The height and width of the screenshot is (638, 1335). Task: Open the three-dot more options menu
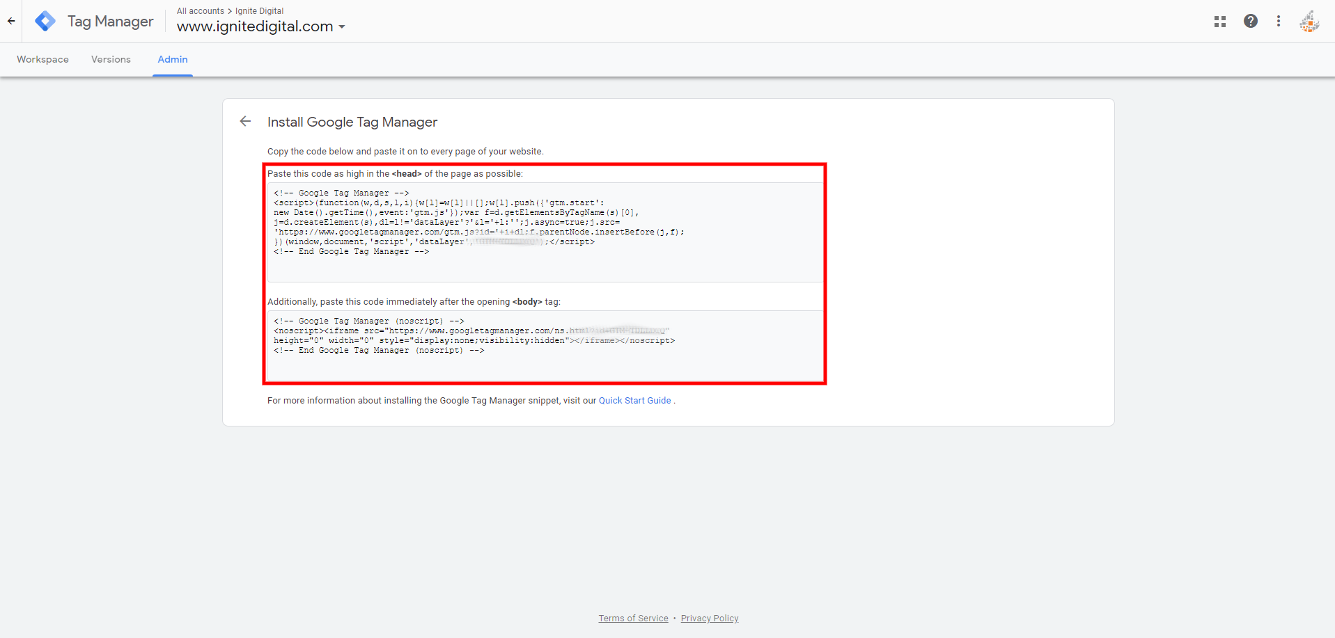[1278, 21]
